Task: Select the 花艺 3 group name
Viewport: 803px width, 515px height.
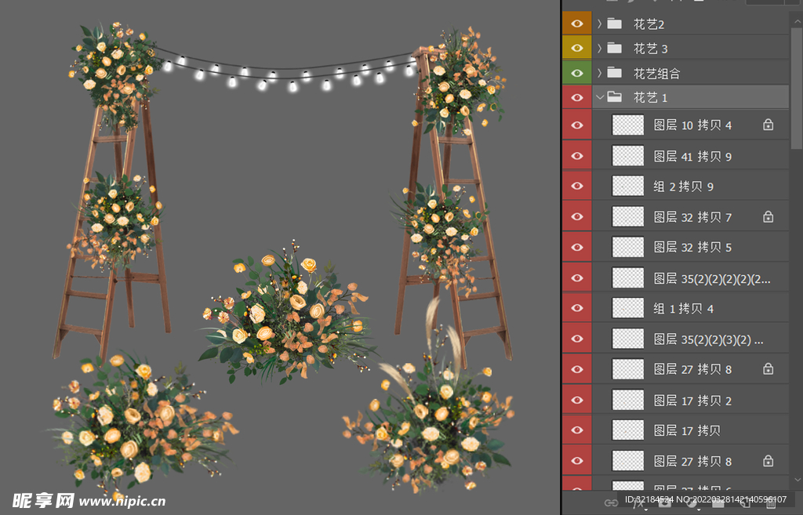Action: tap(650, 49)
